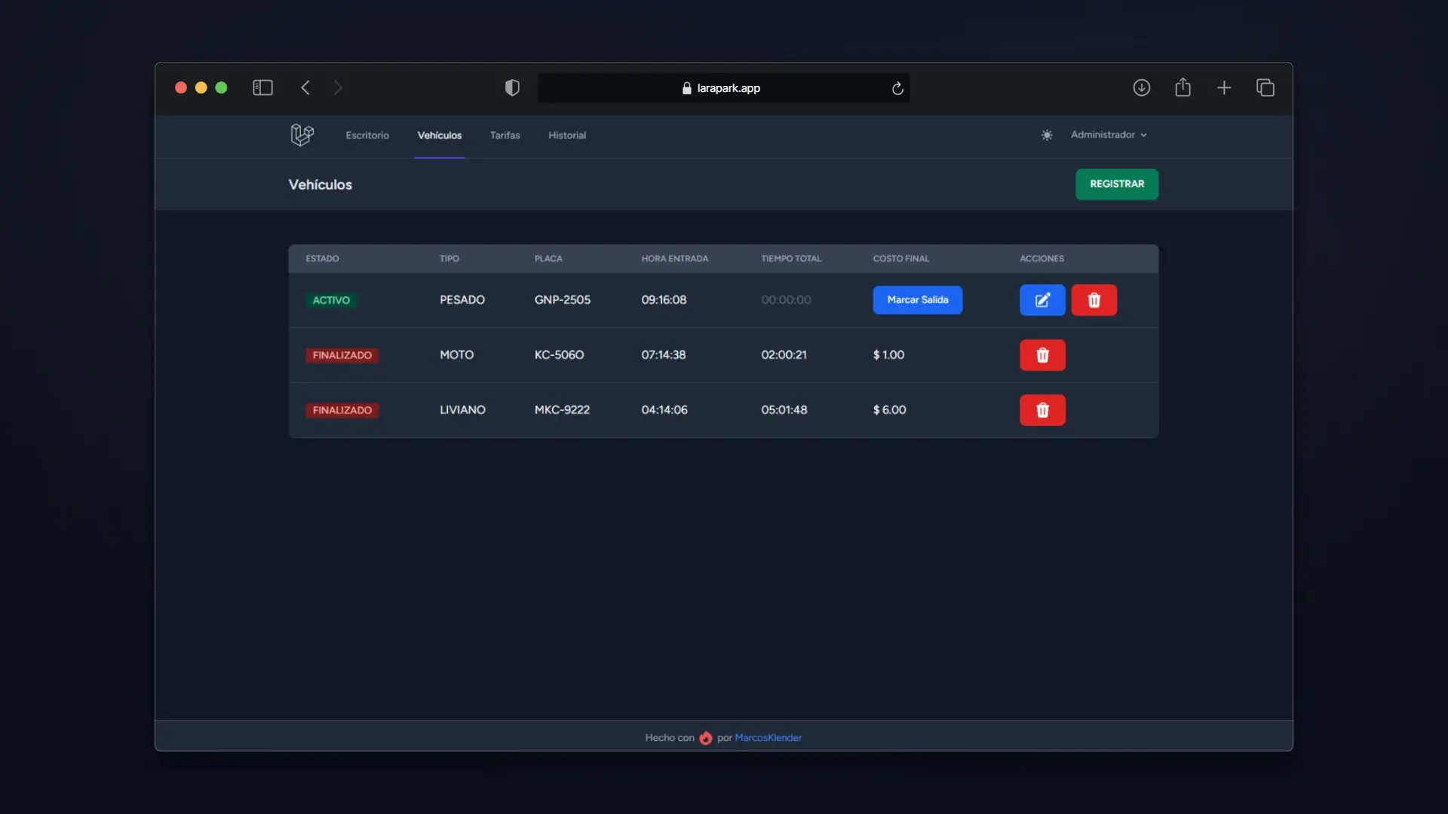Open a new browser tab
This screenshot has width=1448, height=814.
(x=1224, y=88)
